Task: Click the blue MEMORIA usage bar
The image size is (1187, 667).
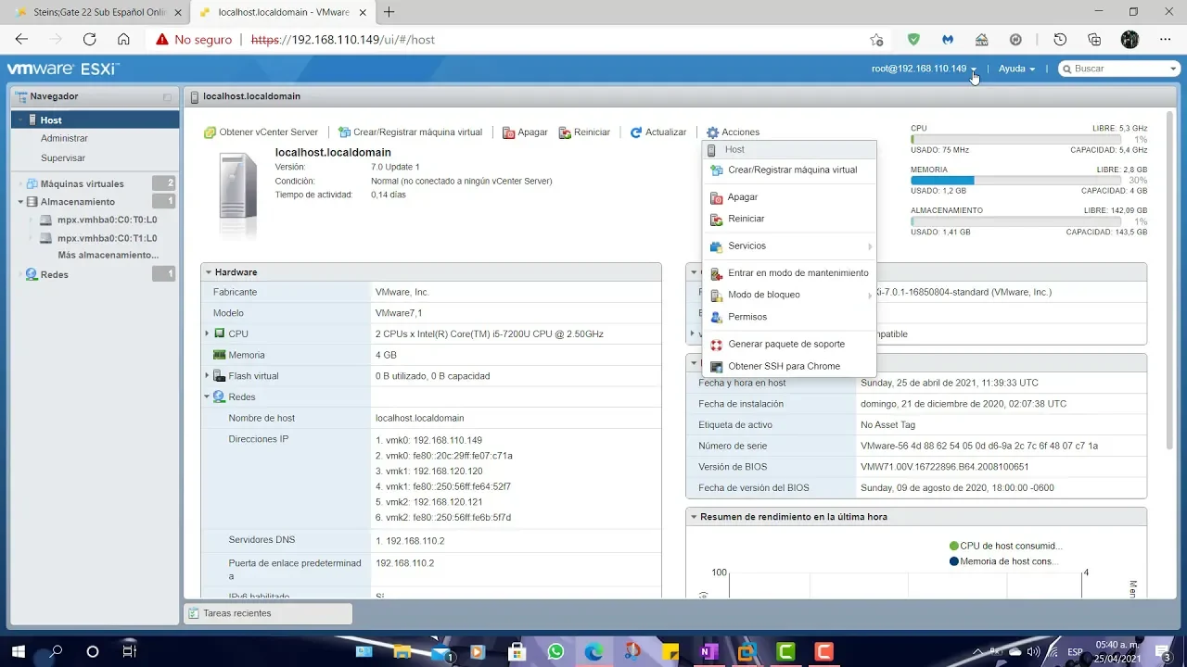Action: 942,181
